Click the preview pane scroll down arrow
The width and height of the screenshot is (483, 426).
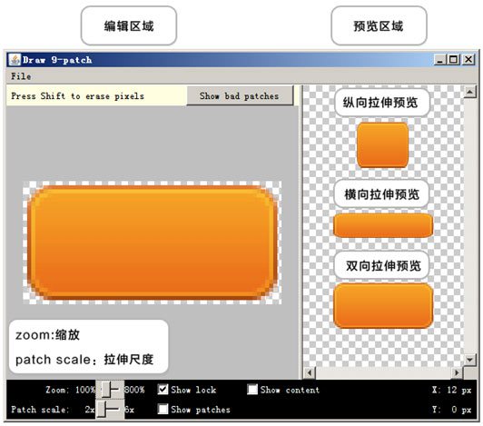click(x=470, y=360)
